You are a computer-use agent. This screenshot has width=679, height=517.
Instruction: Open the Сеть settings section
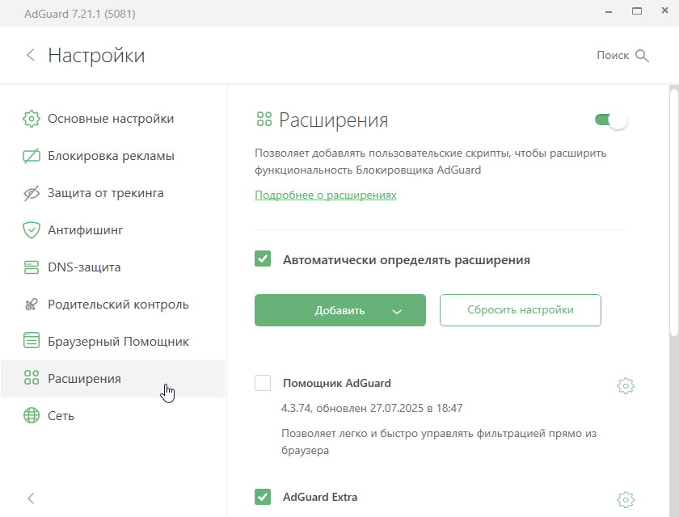(113, 416)
